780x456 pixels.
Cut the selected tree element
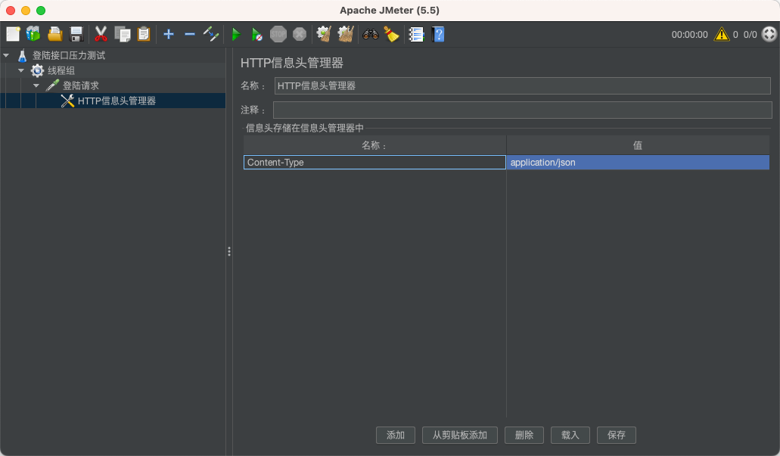101,33
